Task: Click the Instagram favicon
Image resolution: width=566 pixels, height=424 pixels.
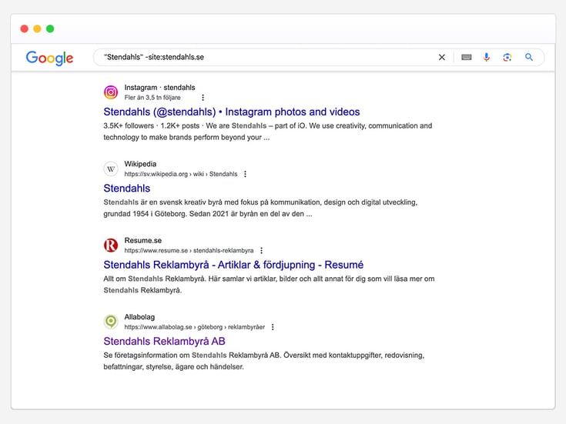Action: [x=111, y=92]
